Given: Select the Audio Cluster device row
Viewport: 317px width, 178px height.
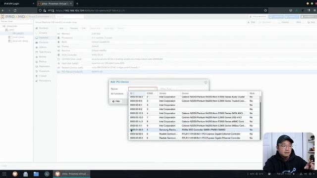Looking at the screenshot, I should [194, 97].
